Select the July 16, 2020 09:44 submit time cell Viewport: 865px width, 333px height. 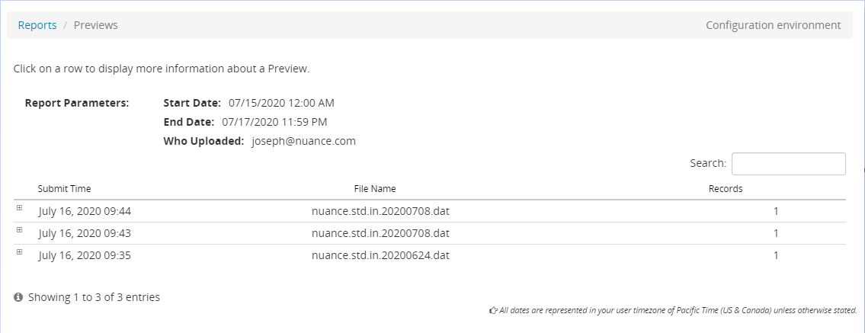[85, 211]
